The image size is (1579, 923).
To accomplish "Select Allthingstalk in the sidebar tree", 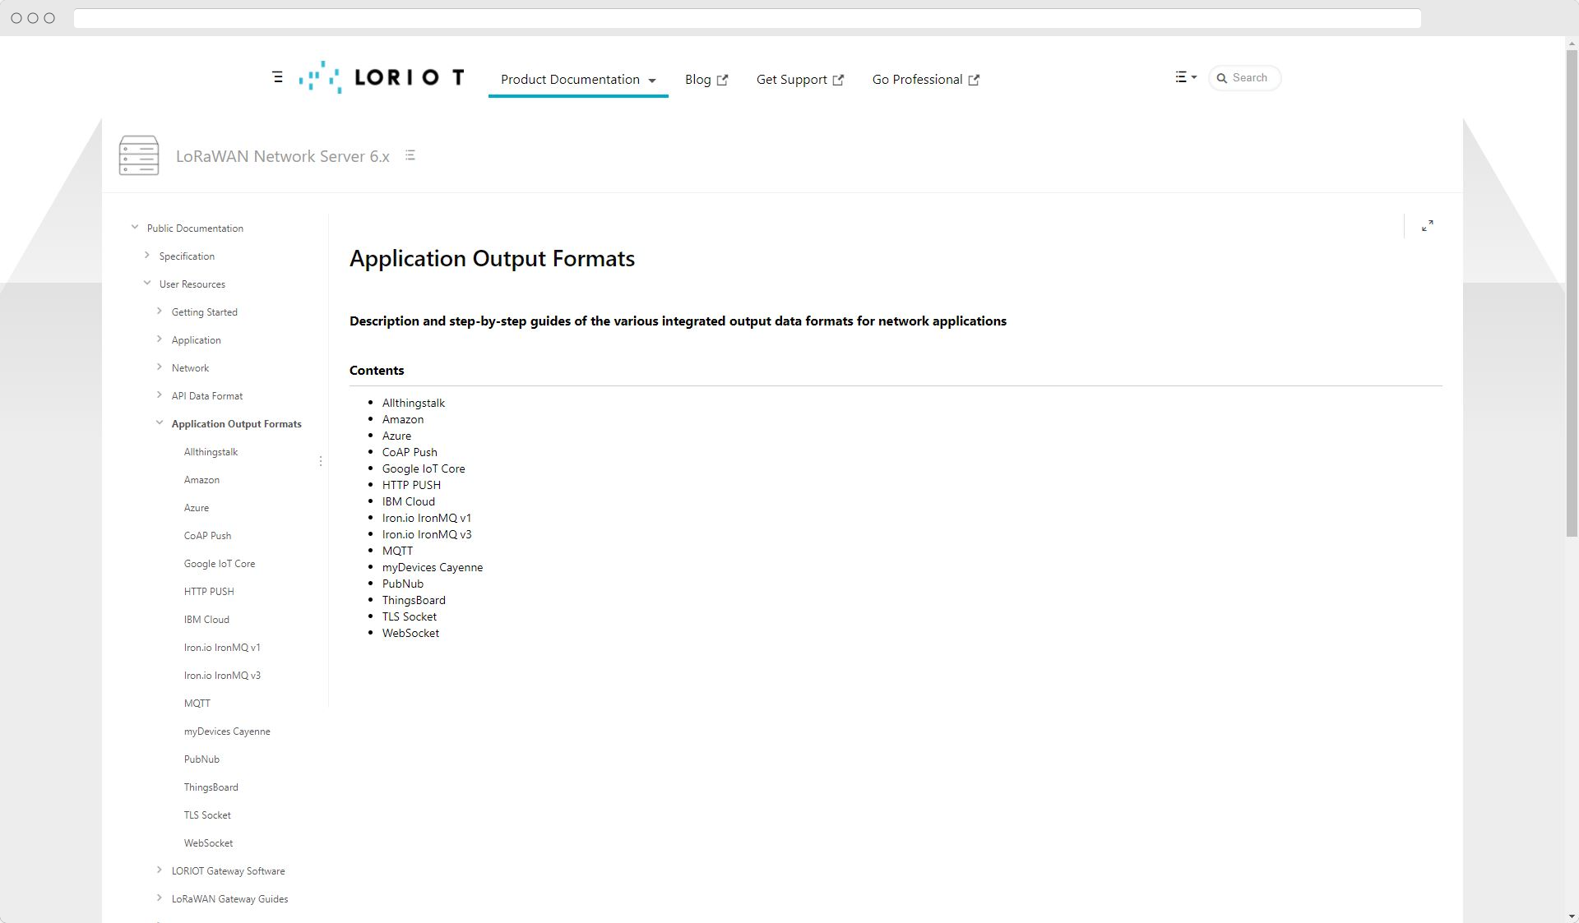I will pos(211,452).
